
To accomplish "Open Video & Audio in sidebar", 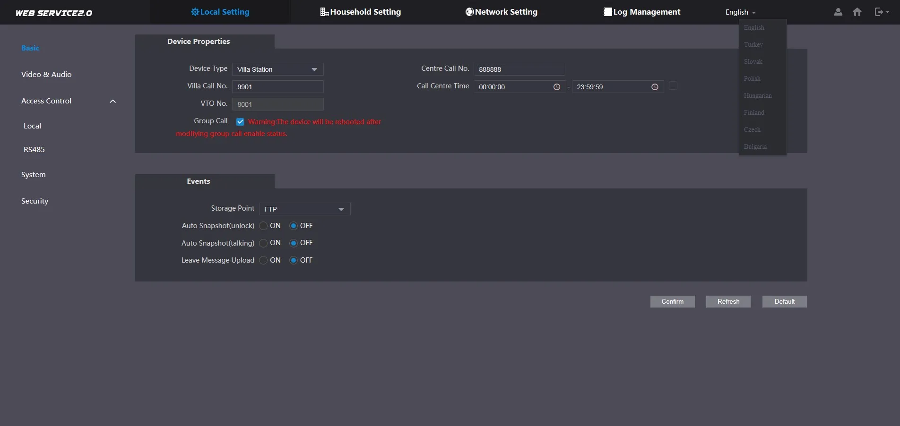I will [46, 75].
